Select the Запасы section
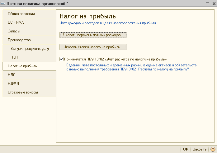This screenshot has width=217, height=153. click(29, 31)
